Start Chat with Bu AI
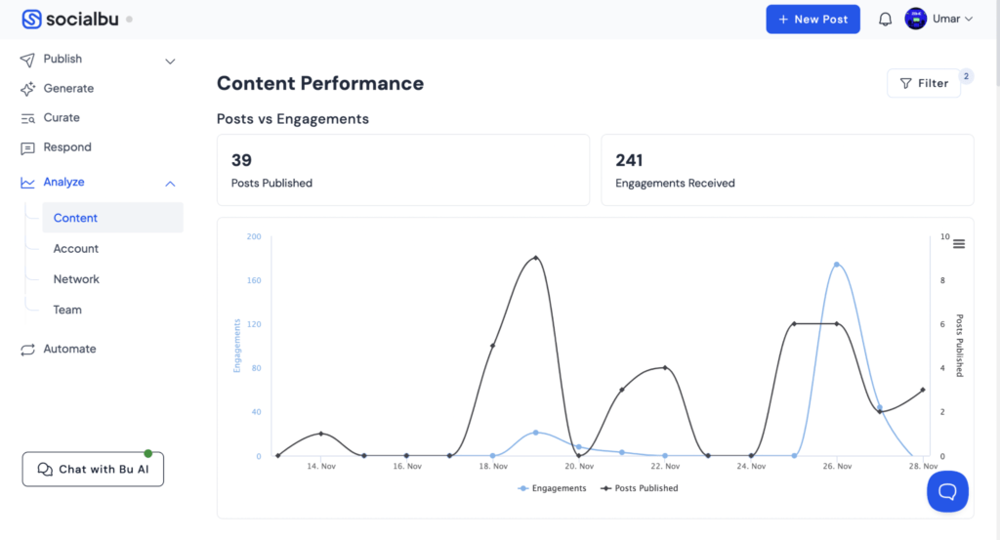 (93, 470)
